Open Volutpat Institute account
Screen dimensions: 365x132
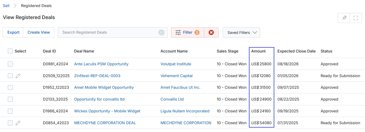[176, 64]
